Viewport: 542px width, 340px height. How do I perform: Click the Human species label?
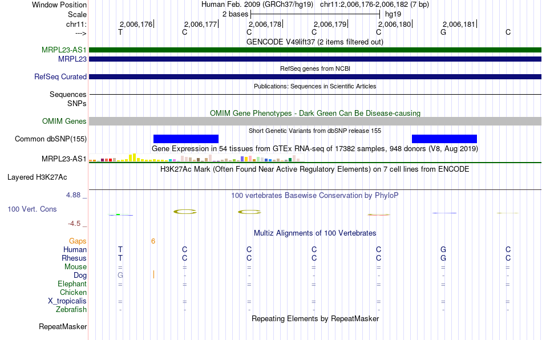tap(75, 249)
